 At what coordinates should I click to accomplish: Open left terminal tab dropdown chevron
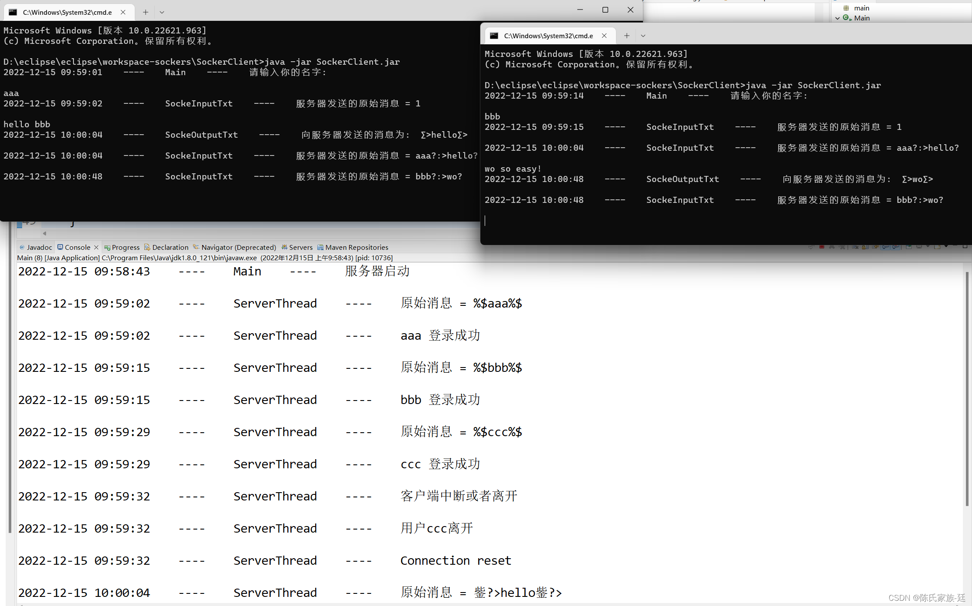pyautogui.click(x=162, y=12)
